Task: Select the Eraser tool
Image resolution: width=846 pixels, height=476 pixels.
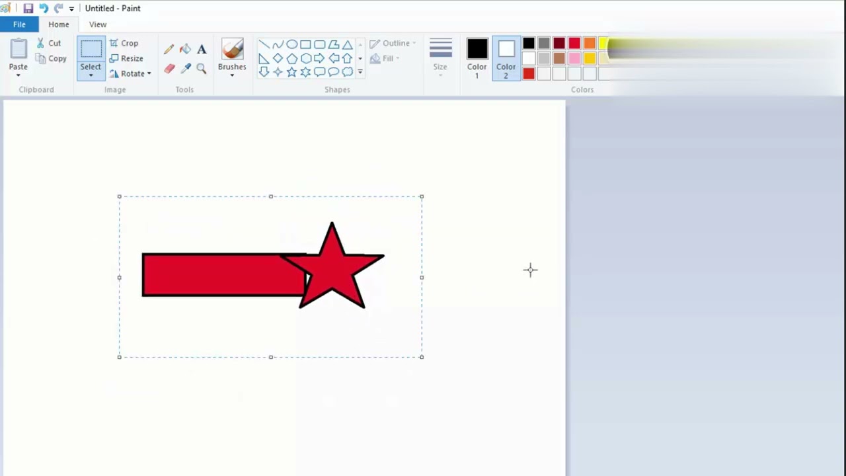Action: coord(169,68)
